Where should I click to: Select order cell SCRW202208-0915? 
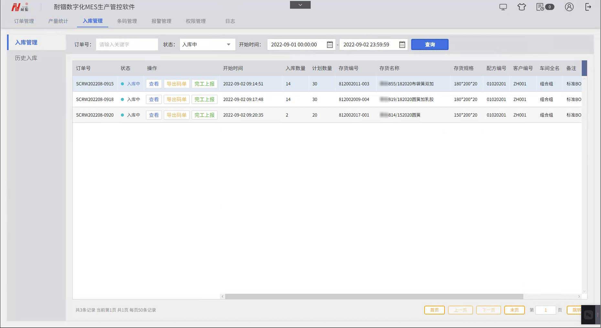tap(95, 84)
